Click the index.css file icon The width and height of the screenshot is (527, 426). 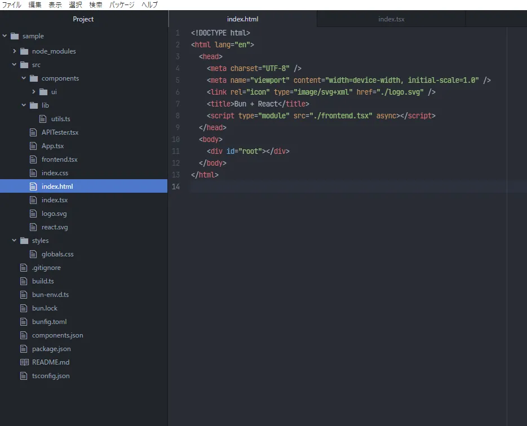pyautogui.click(x=33, y=172)
